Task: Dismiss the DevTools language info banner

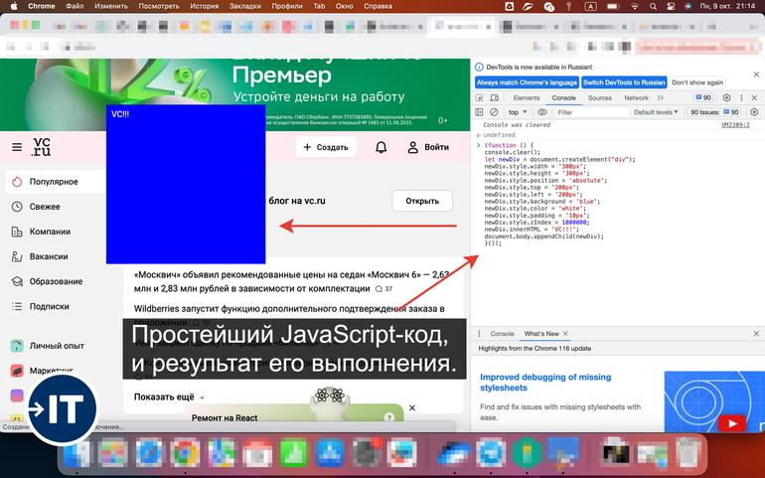Action: 756,75
